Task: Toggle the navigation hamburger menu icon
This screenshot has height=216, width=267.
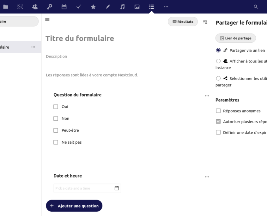Action: coord(47,20)
